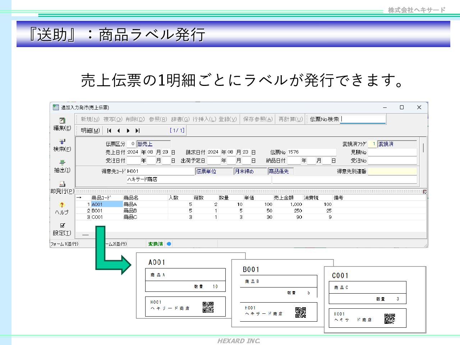The image size is (460, 345).
Task: Click the 新規(N) toolbar button
Action: coord(90,119)
